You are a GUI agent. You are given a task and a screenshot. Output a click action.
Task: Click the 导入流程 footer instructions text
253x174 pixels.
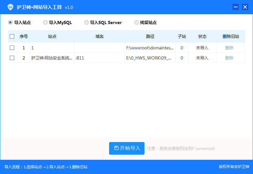[46, 167]
